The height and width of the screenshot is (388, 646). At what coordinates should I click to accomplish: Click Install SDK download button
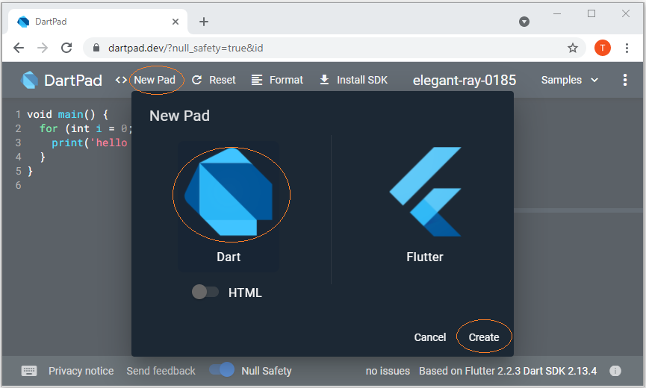pyautogui.click(x=354, y=80)
